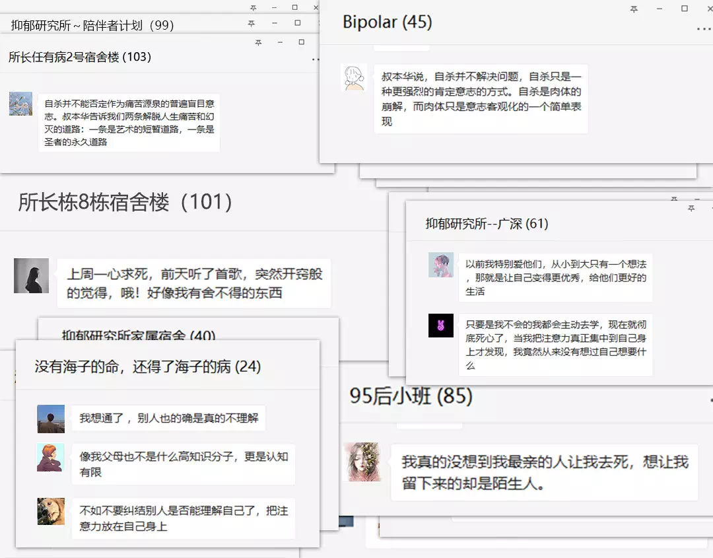
Task: Open more options in Bipolar (45) window
Action: 704,29
